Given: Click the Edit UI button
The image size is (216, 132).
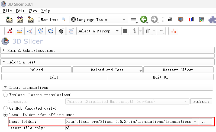Looking at the screenshot, I should click(162, 77).
